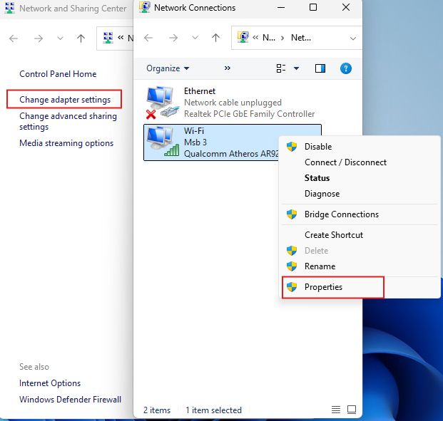Image resolution: width=443 pixels, height=421 pixels.
Task: Click back arrow in Network and Sharing Center
Action: pyautogui.click(x=14, y=38)
